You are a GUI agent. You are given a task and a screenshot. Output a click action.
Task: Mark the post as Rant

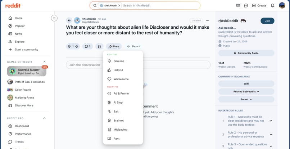(123, 139)
